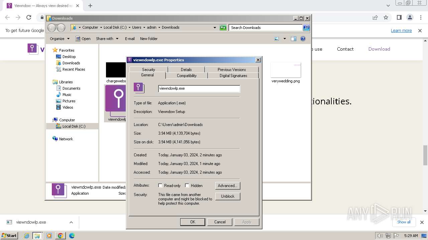Change view icon in Explorer toolbar
Image resolution: width=428 pixels, height=240 pixels.
tap(277, 39)
